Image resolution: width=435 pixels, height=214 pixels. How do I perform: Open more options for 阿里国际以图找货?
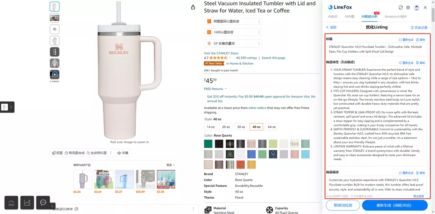tap(259, 21)
